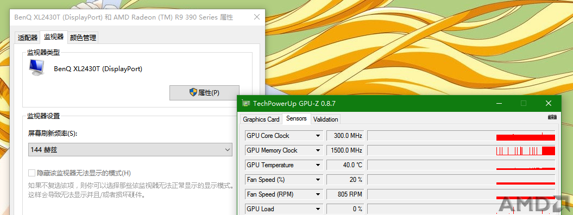The width and height of the screenshot is (573, 215).
Task: Click the 20 % fan speed value
Action: [345, 180]
